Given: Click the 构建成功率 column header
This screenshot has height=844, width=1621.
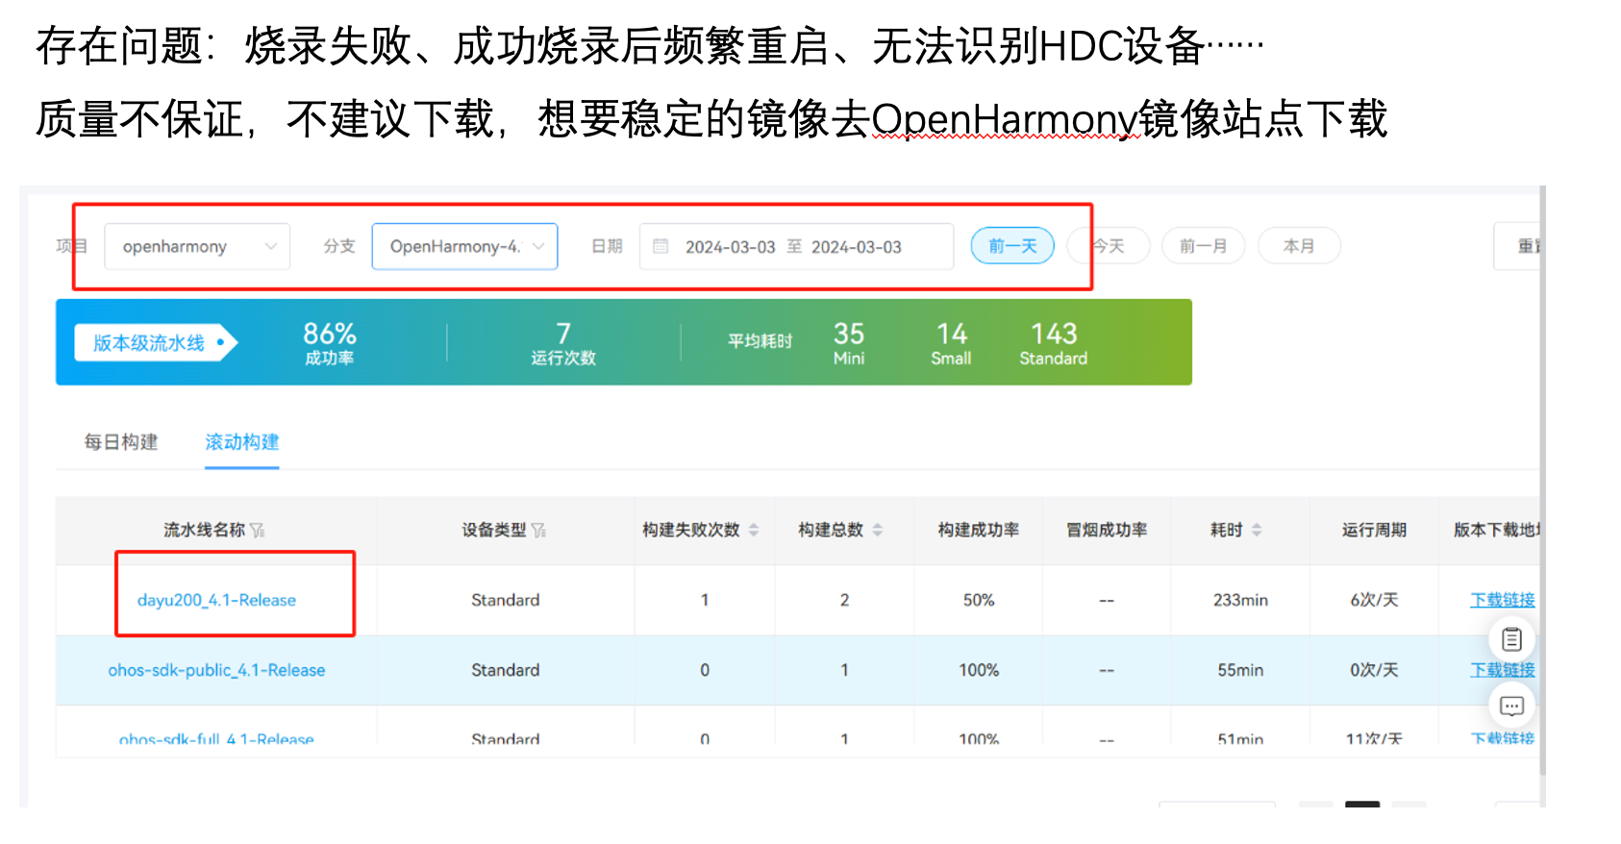Looking at the screenshot, I should (979, 530).
